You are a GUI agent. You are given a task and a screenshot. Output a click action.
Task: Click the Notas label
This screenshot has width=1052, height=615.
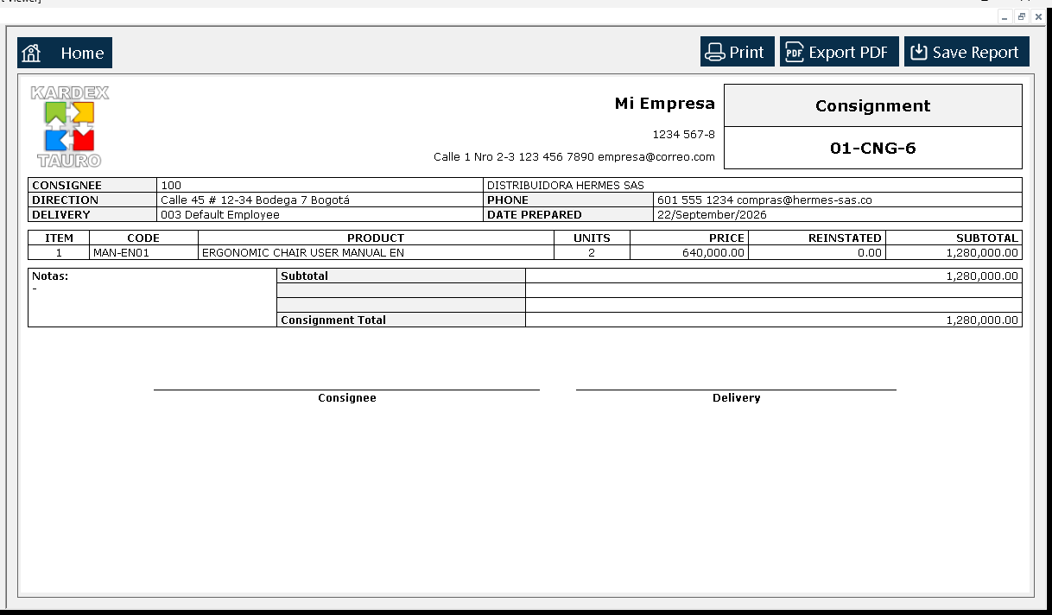click(49, 276)
